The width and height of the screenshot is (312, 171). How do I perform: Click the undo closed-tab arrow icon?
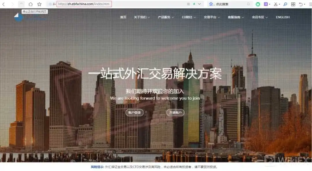[x=301, y=4]
